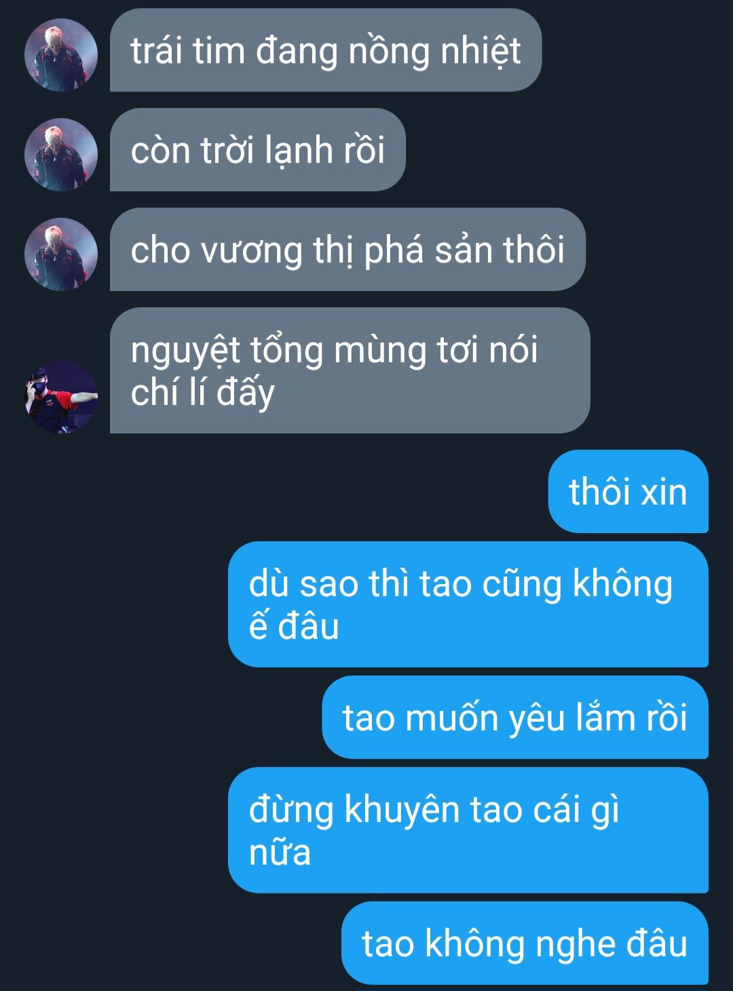This screenshot has width=733, height=991.
Task: Select the 'cho vương thị phá sản thôi' bubble
Action: pos(347,250)
